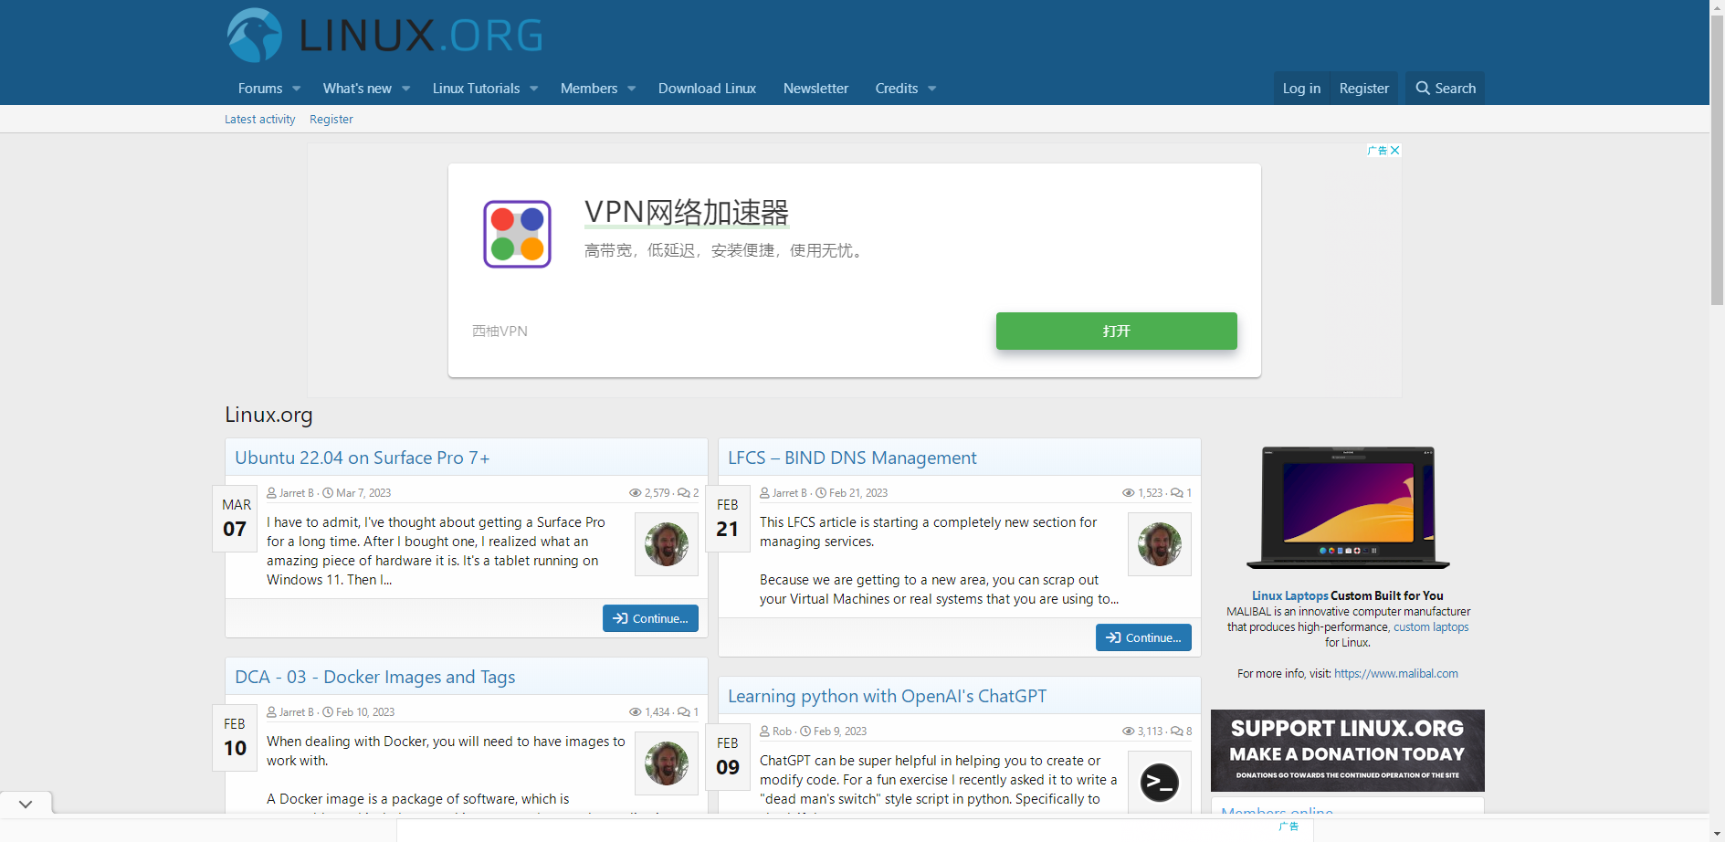Open Jarret B avatar on Ubuntu article
The width and height of the screenshot is (1725, 842).
click(666, 544)
